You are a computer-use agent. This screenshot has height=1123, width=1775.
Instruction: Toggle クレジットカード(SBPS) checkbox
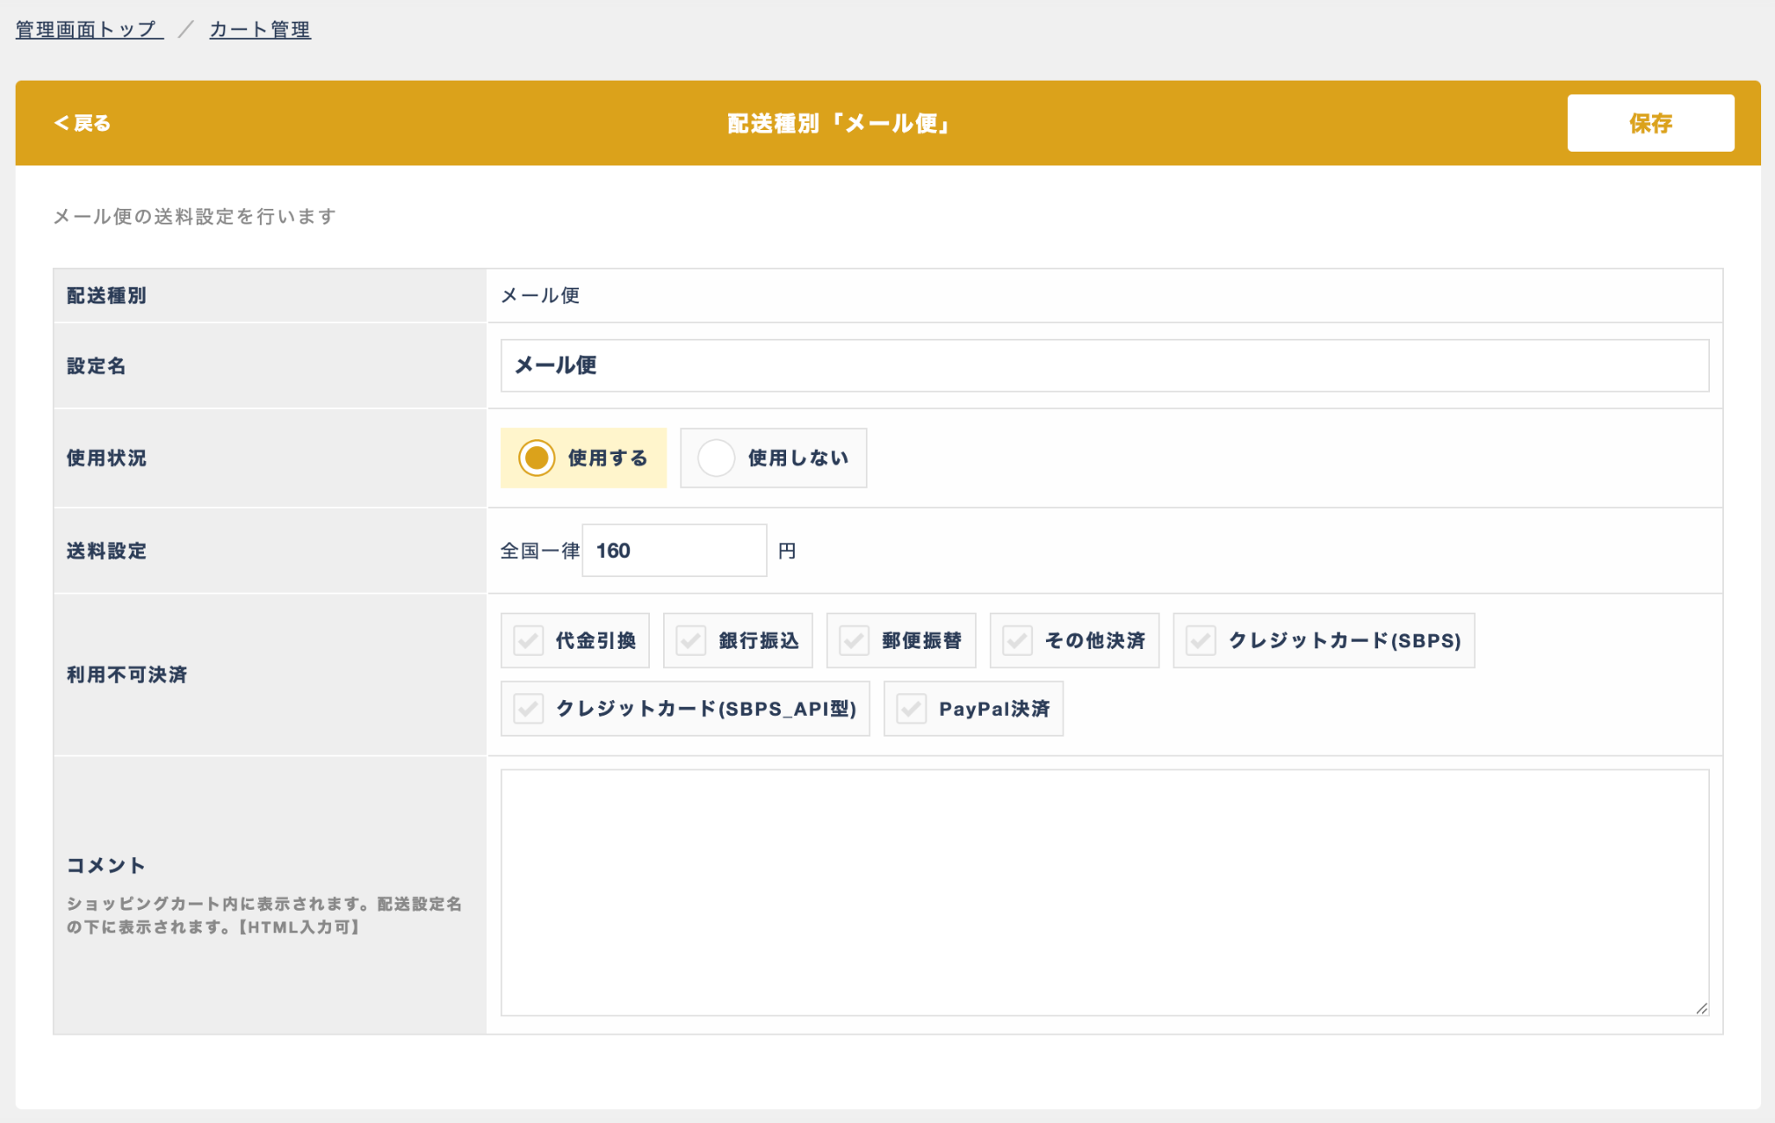[x=1201, y=640]
